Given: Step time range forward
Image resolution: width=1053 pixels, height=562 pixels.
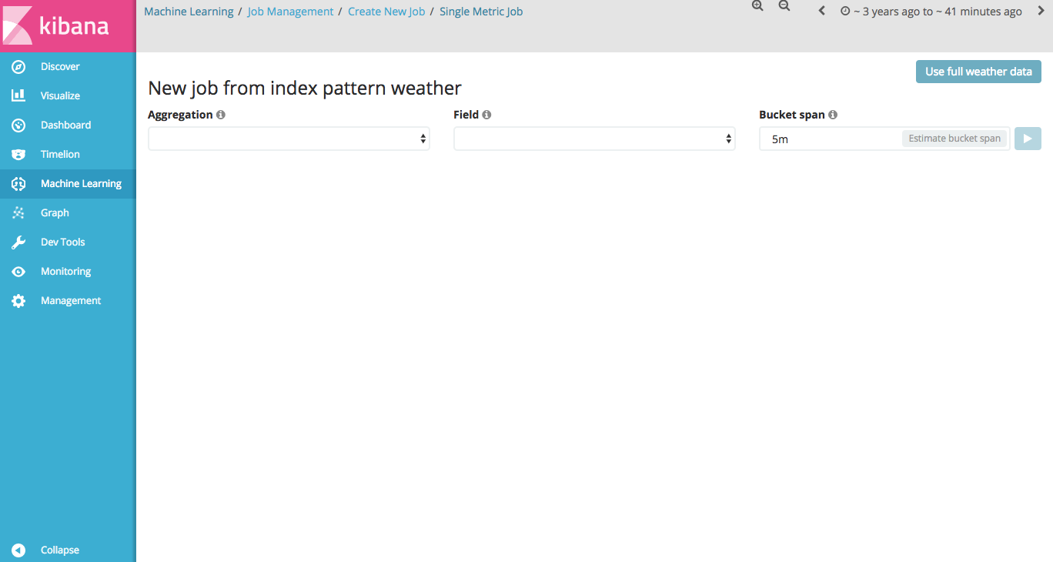Looking at the screenshot, I should [x=1041, y=11].
